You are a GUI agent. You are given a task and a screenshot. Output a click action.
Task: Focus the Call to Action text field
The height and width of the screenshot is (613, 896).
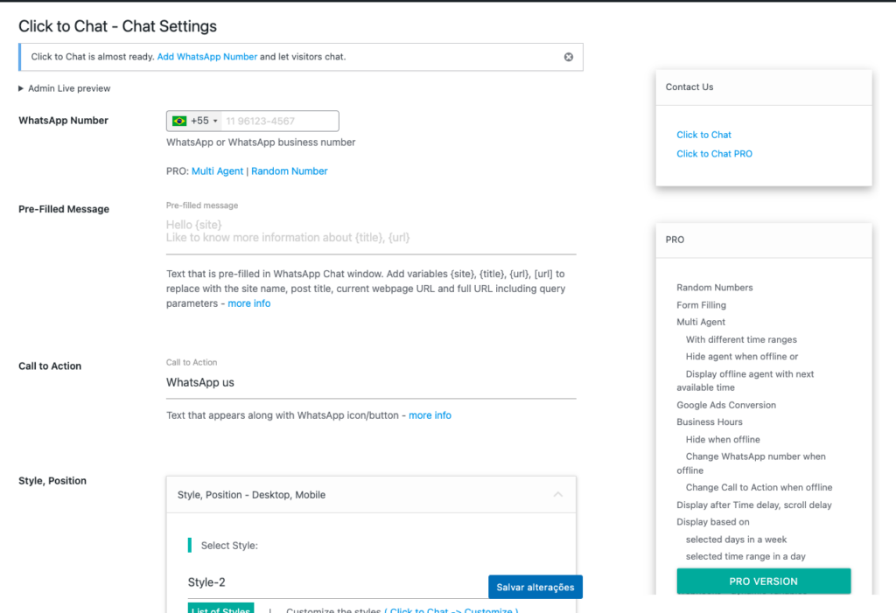click(371, 383)
